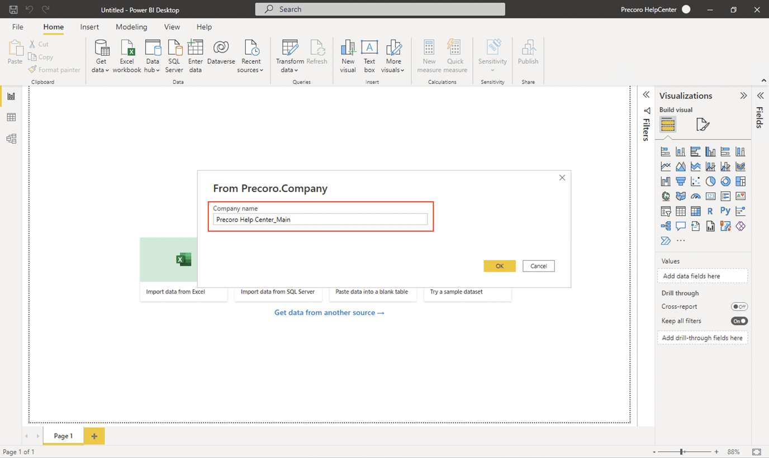Click Get data from another source link

[x=329, y=312]
